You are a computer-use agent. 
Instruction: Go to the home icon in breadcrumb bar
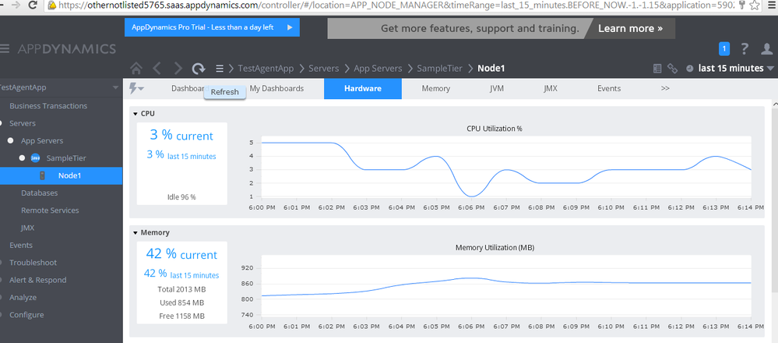pyautogui.click(x=136, y=69)
